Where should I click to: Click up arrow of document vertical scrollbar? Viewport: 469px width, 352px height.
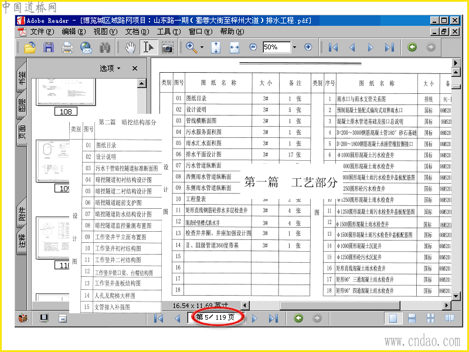pos(456,72)
